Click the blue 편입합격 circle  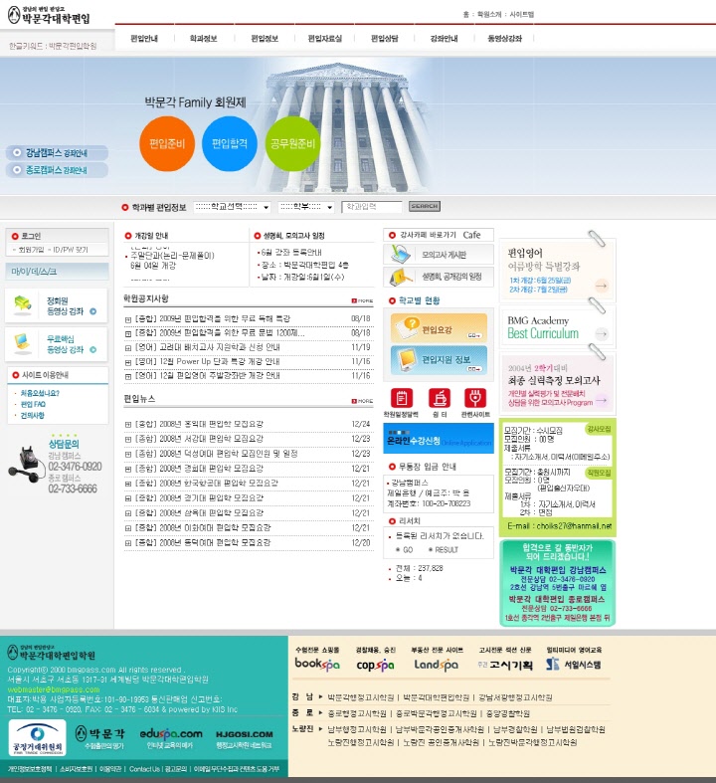230,144
